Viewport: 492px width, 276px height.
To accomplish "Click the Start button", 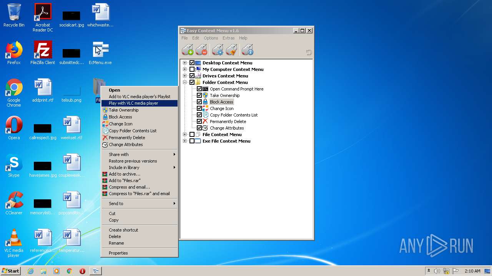I will coord(10,271).
